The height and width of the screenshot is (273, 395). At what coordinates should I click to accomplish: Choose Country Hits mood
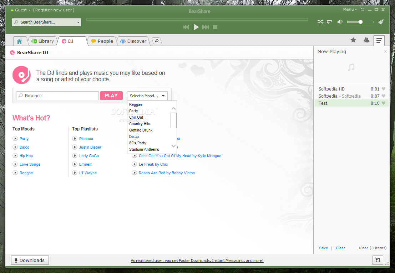pyautogui.click(x=140, y=124)
